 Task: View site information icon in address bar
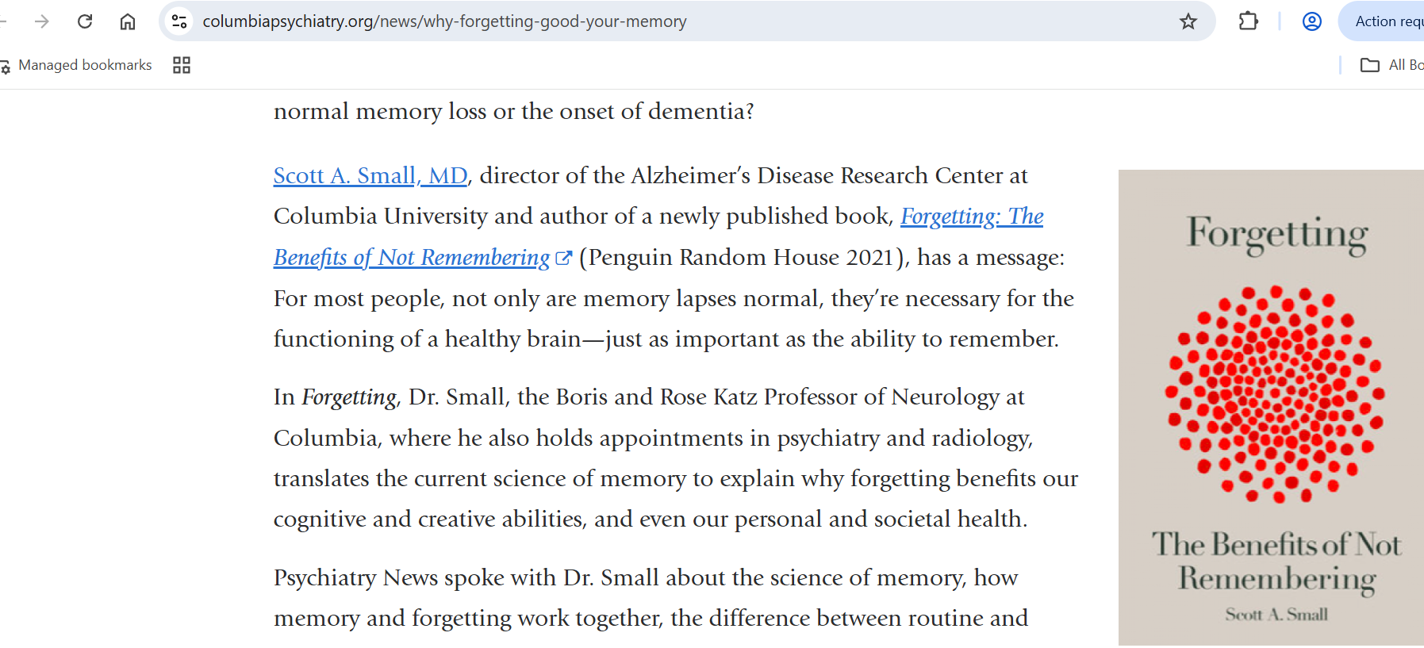coord(180,21)
